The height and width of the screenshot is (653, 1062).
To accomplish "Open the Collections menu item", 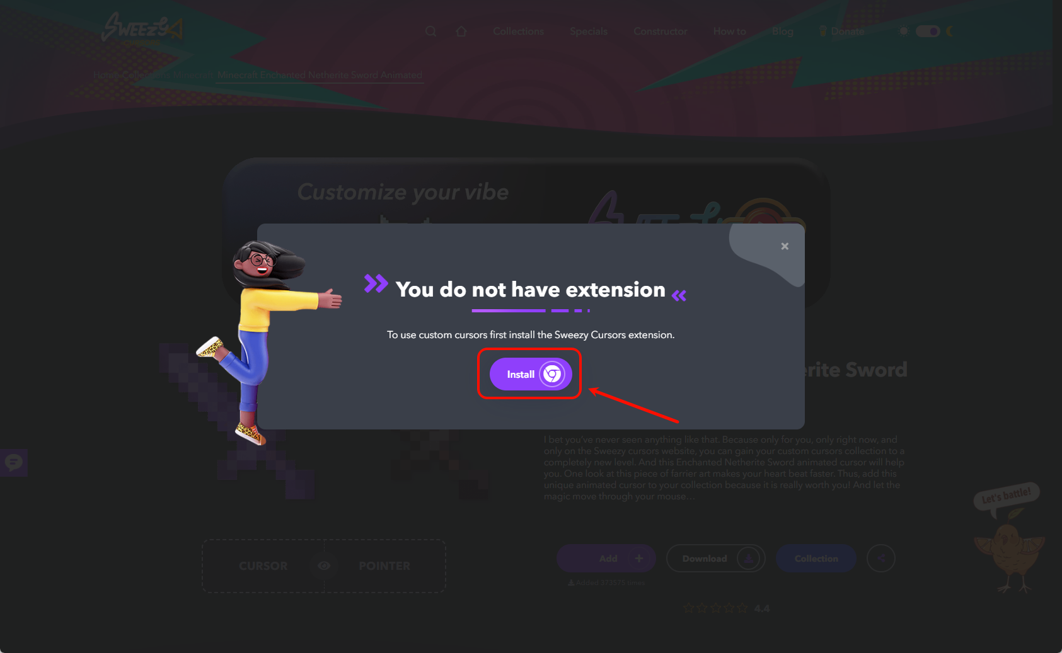I will pos(518,31).
